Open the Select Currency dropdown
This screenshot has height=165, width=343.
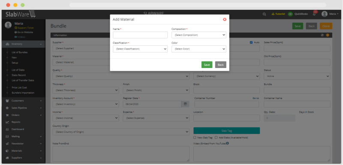(x=227, y=76)
